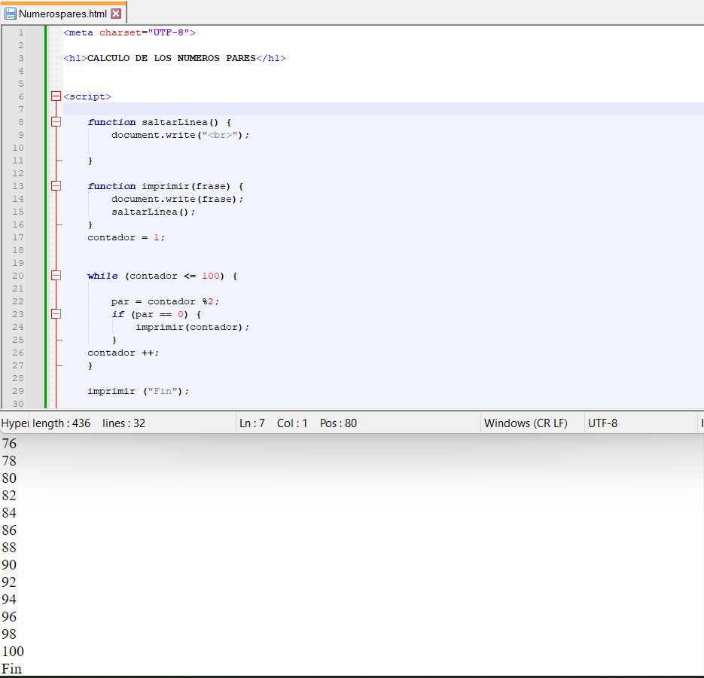Click the length : 436 status field
The image size is (704, 678).
61,423
